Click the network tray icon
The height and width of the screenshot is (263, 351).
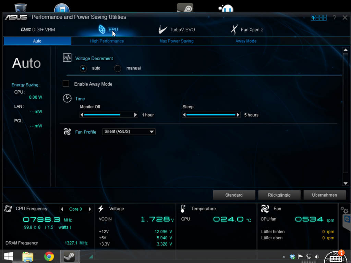click(x=309, y=256)
